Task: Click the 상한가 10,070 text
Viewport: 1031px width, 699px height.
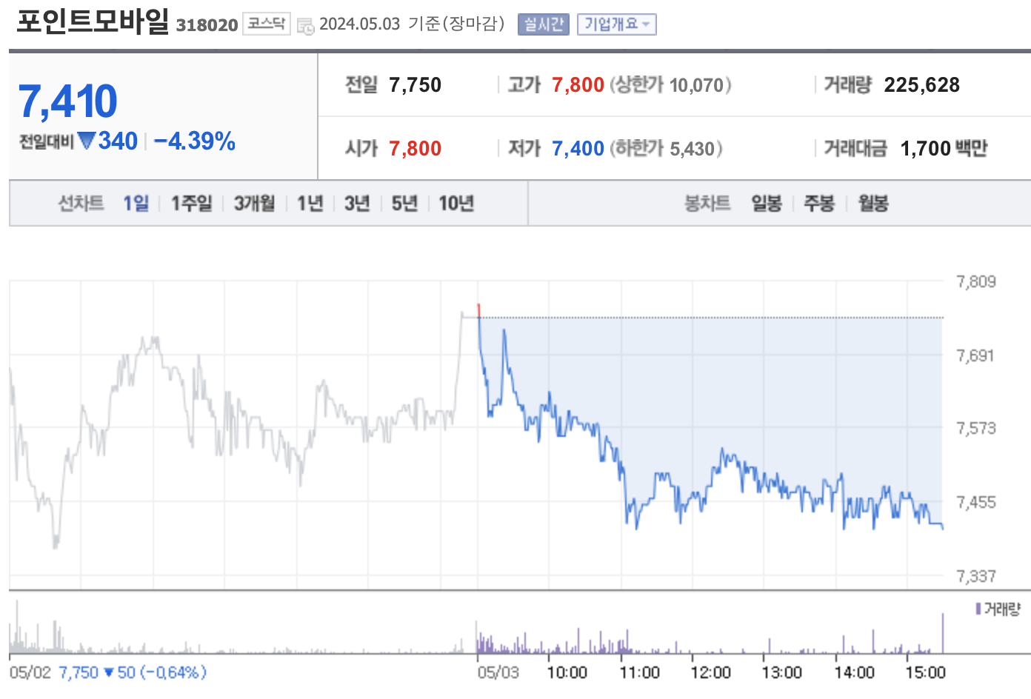Action: tap(671, 85)
